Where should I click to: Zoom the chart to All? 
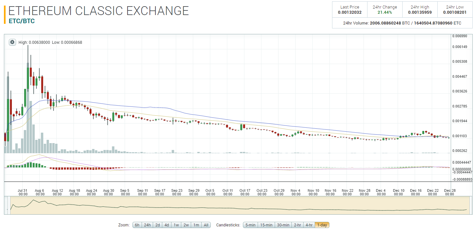coord(206,225)
